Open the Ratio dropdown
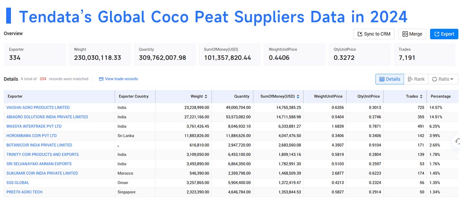This screenshot has height=200, width=461. pyautogui.click(x=443, y=79)
